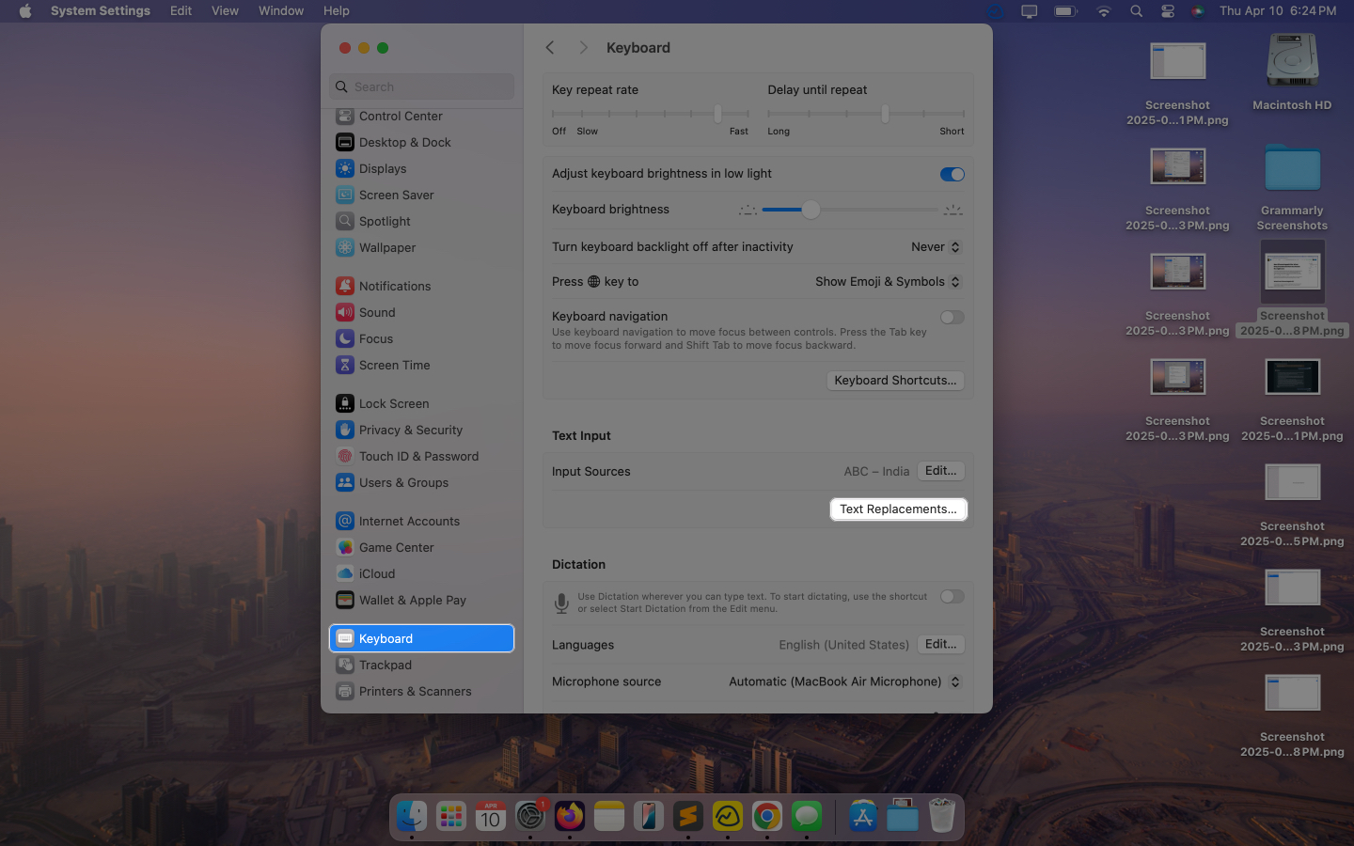Disable Adjust keyboard brightness in low light

click(x=952, y=174)
